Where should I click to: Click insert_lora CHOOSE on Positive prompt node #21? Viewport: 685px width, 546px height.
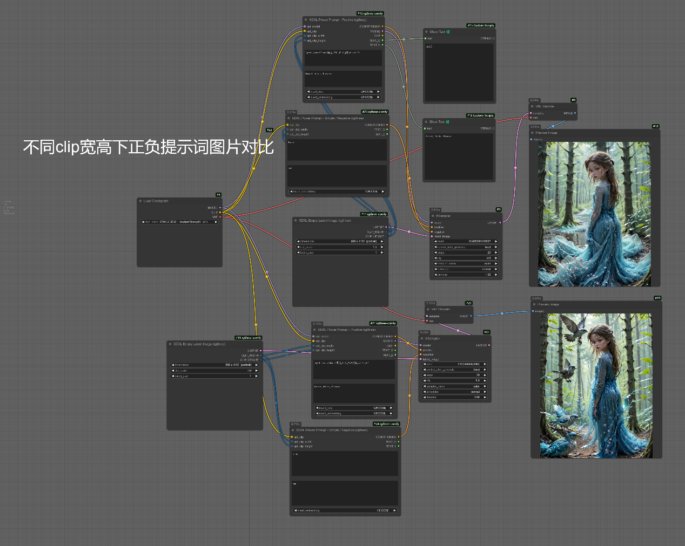pos(380,408)
